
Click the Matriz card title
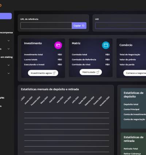pos(76,43)
